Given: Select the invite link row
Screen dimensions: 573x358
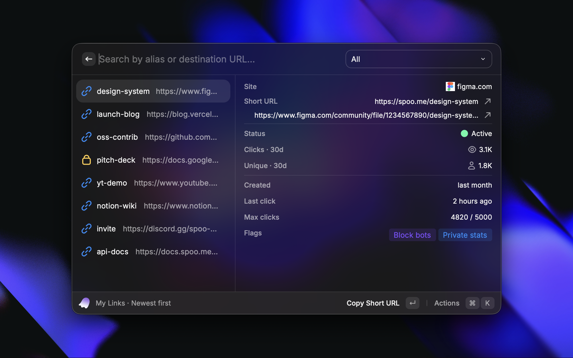Looking at the screenshot, I should point(153,229).
